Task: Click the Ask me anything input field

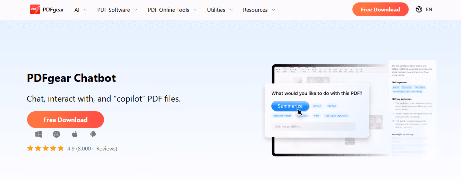Action: [x=314, y=127]
